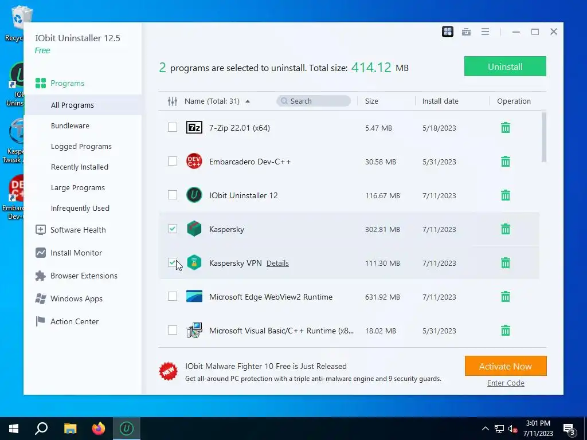Click the Kaspersky size 302.81 MB
The height and width of the screenshot is (440, 587).
[382, 229]
